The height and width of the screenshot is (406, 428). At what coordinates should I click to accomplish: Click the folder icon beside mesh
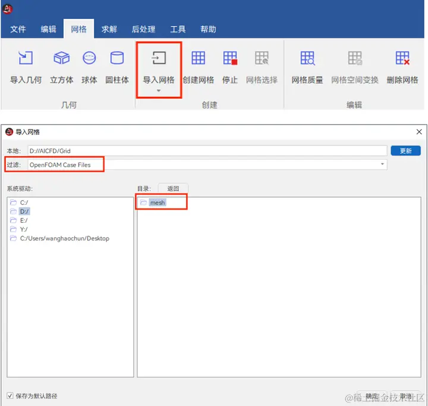[144, 202]
